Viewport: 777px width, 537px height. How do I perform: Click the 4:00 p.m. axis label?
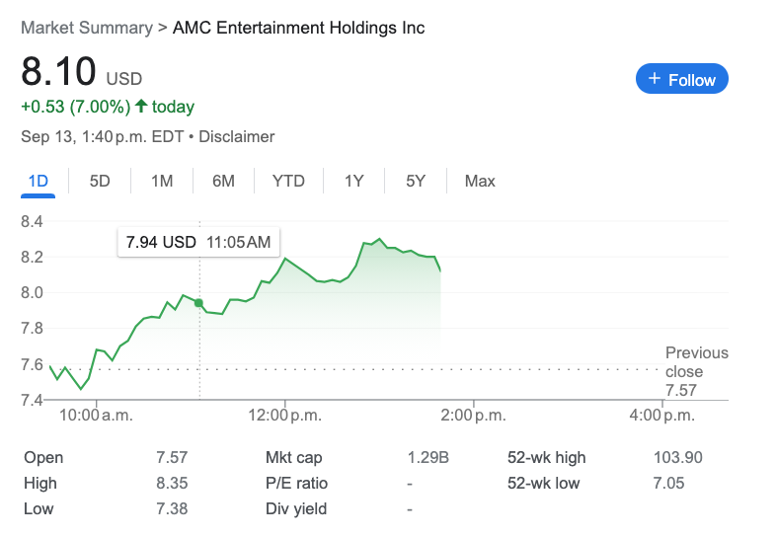click(x=662, y=415)
